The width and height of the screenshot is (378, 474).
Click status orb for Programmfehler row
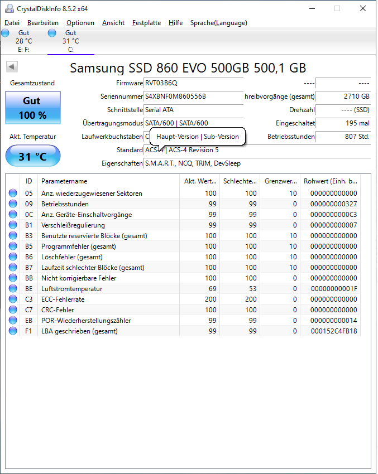click(x=13, y=246)
